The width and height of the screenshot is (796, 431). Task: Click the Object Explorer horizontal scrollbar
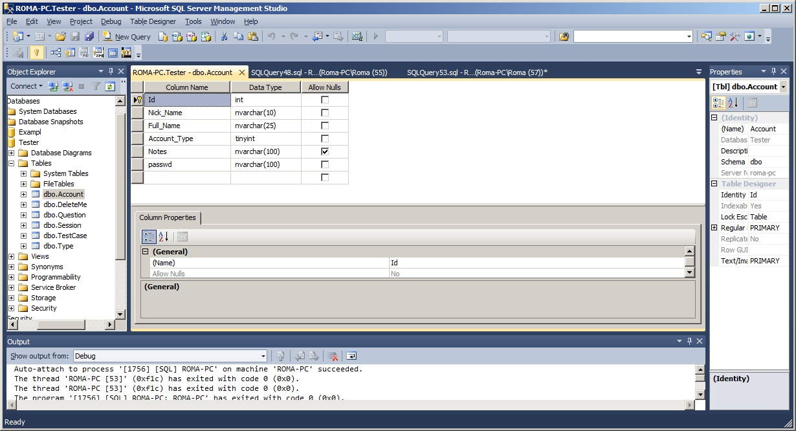click(61, 324)
